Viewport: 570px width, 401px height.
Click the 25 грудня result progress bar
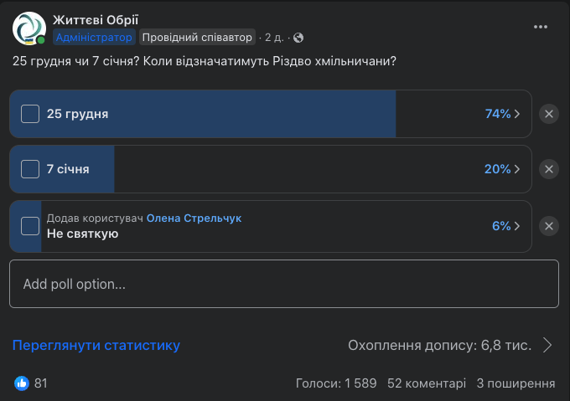tap(251, 114)
